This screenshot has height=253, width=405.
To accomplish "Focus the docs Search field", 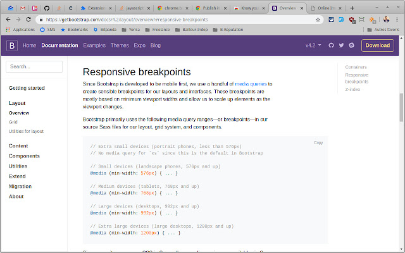I will [x=34, y=66].
